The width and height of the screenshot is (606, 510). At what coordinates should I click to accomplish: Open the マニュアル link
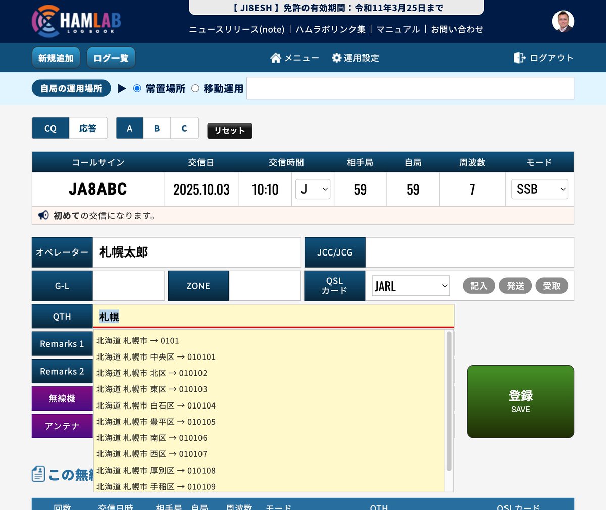(398, 29)
